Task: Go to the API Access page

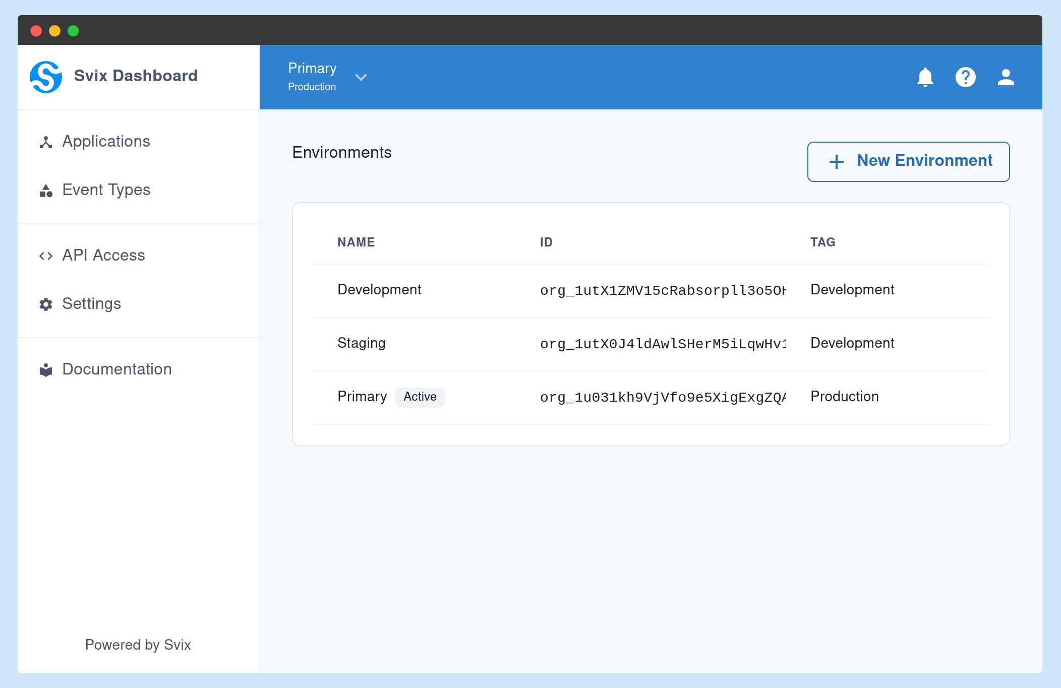Action: point(103,255)
